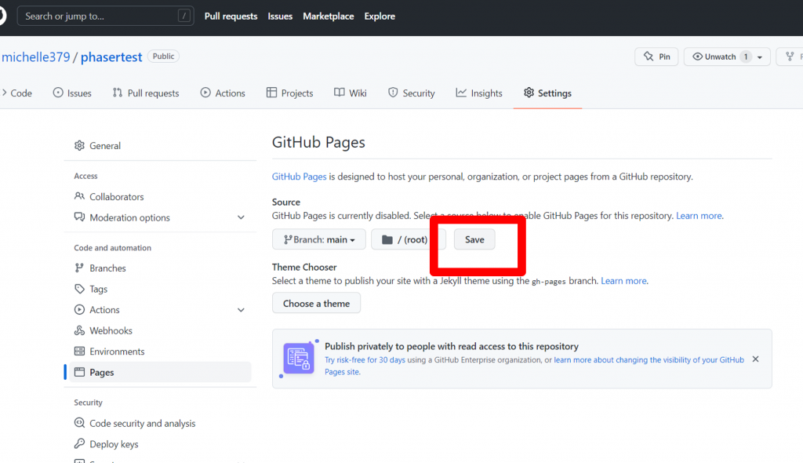Open phasertest repository link
The image size is (803, 463).
click(x=111, y=57)
